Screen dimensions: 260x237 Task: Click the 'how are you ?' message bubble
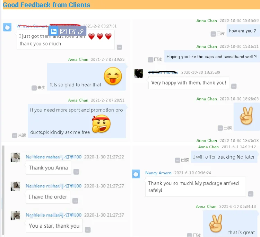tap(243, 31)
